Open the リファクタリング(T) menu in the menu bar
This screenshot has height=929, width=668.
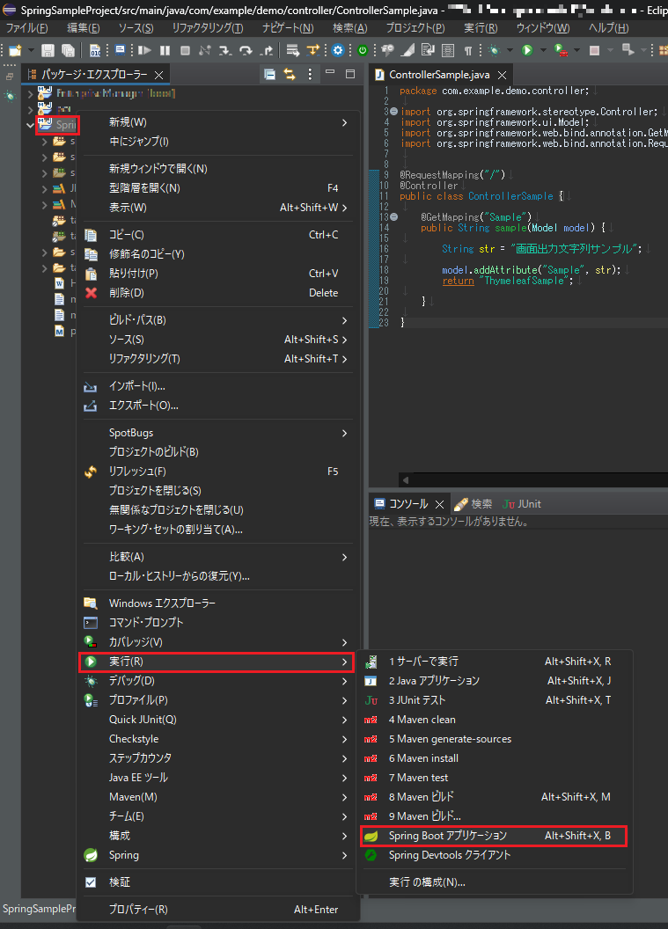(208, 28)
